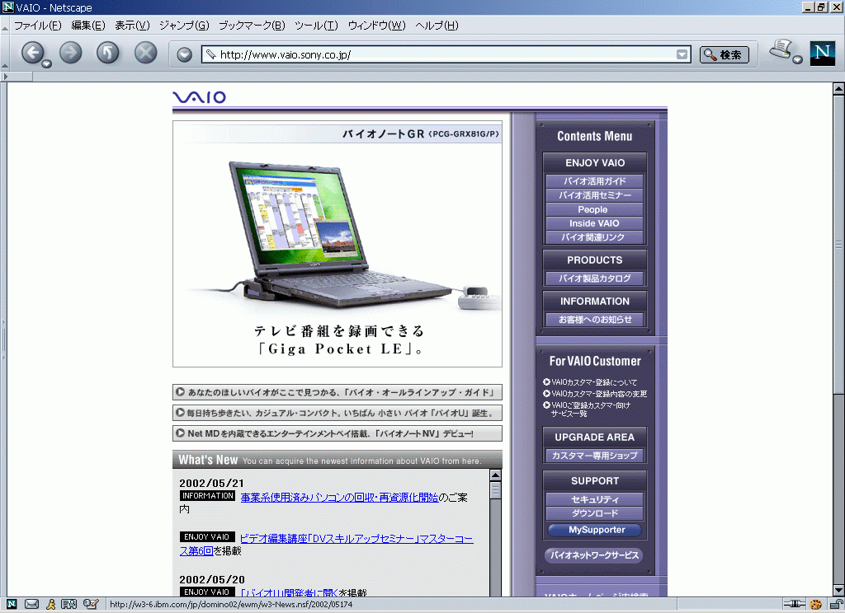
Task: Open the バイオ活用セミナー link
Action: pyautogui.click(x=594, y=195)
